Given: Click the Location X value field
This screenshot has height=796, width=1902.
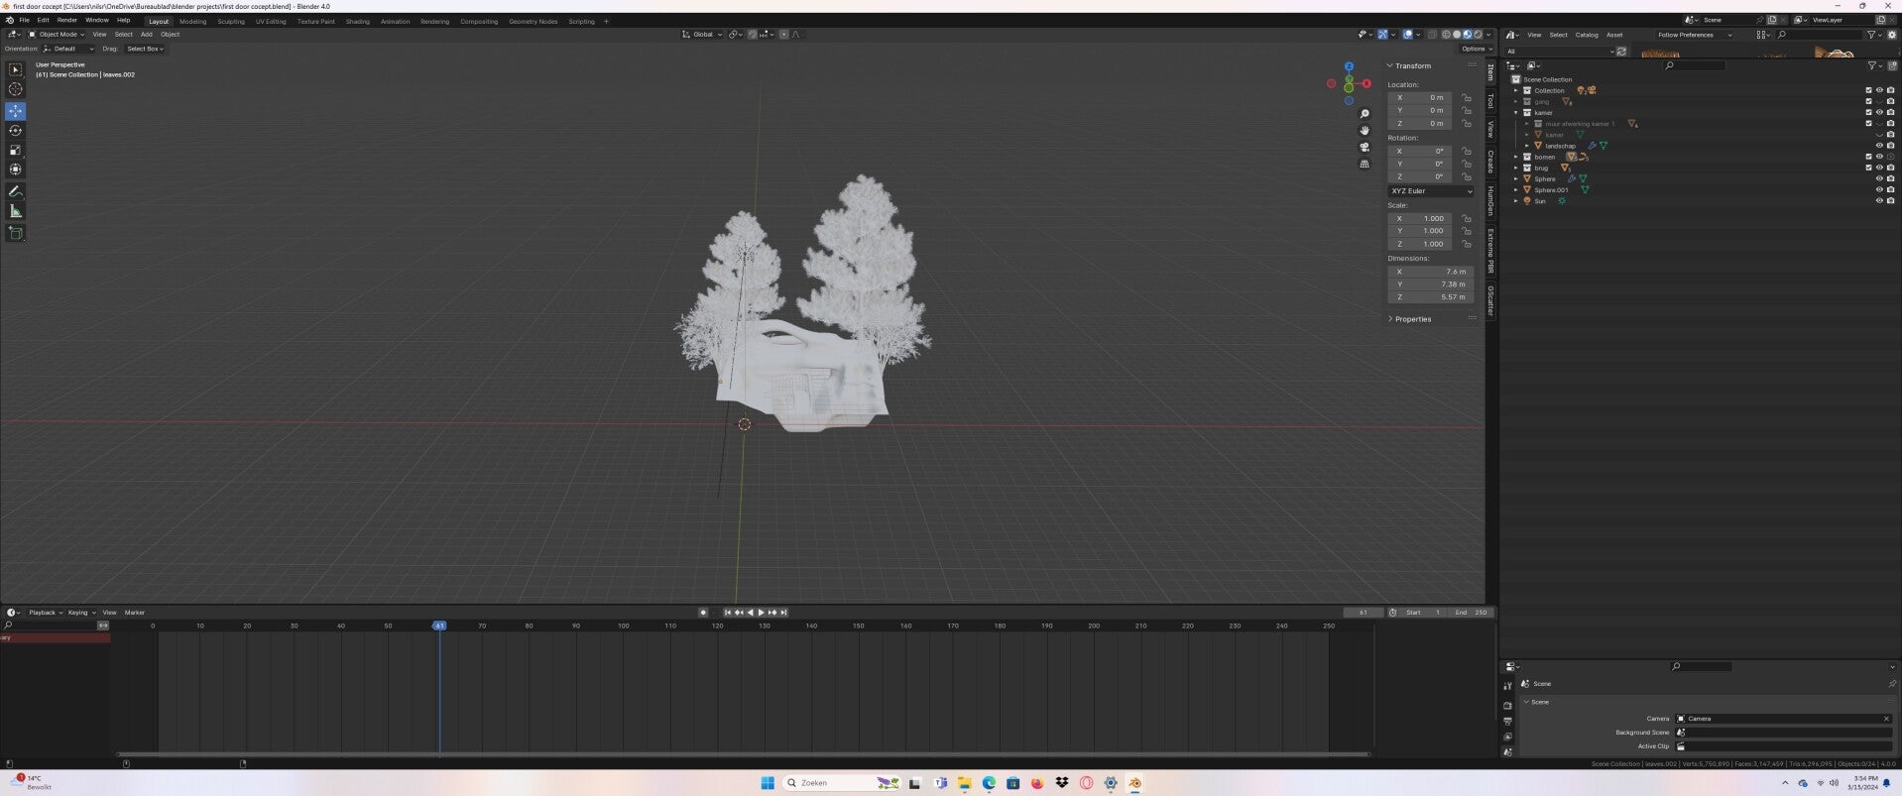Looking at the screenshot, I should click(x=1420, y=97).
